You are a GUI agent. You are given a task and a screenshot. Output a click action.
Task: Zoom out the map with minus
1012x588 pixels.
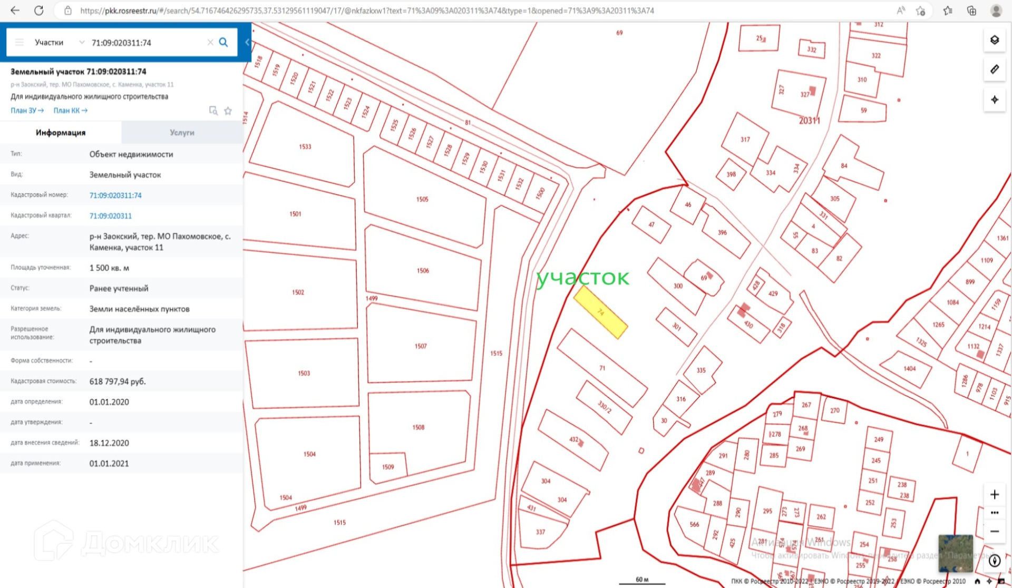(994, 531)
